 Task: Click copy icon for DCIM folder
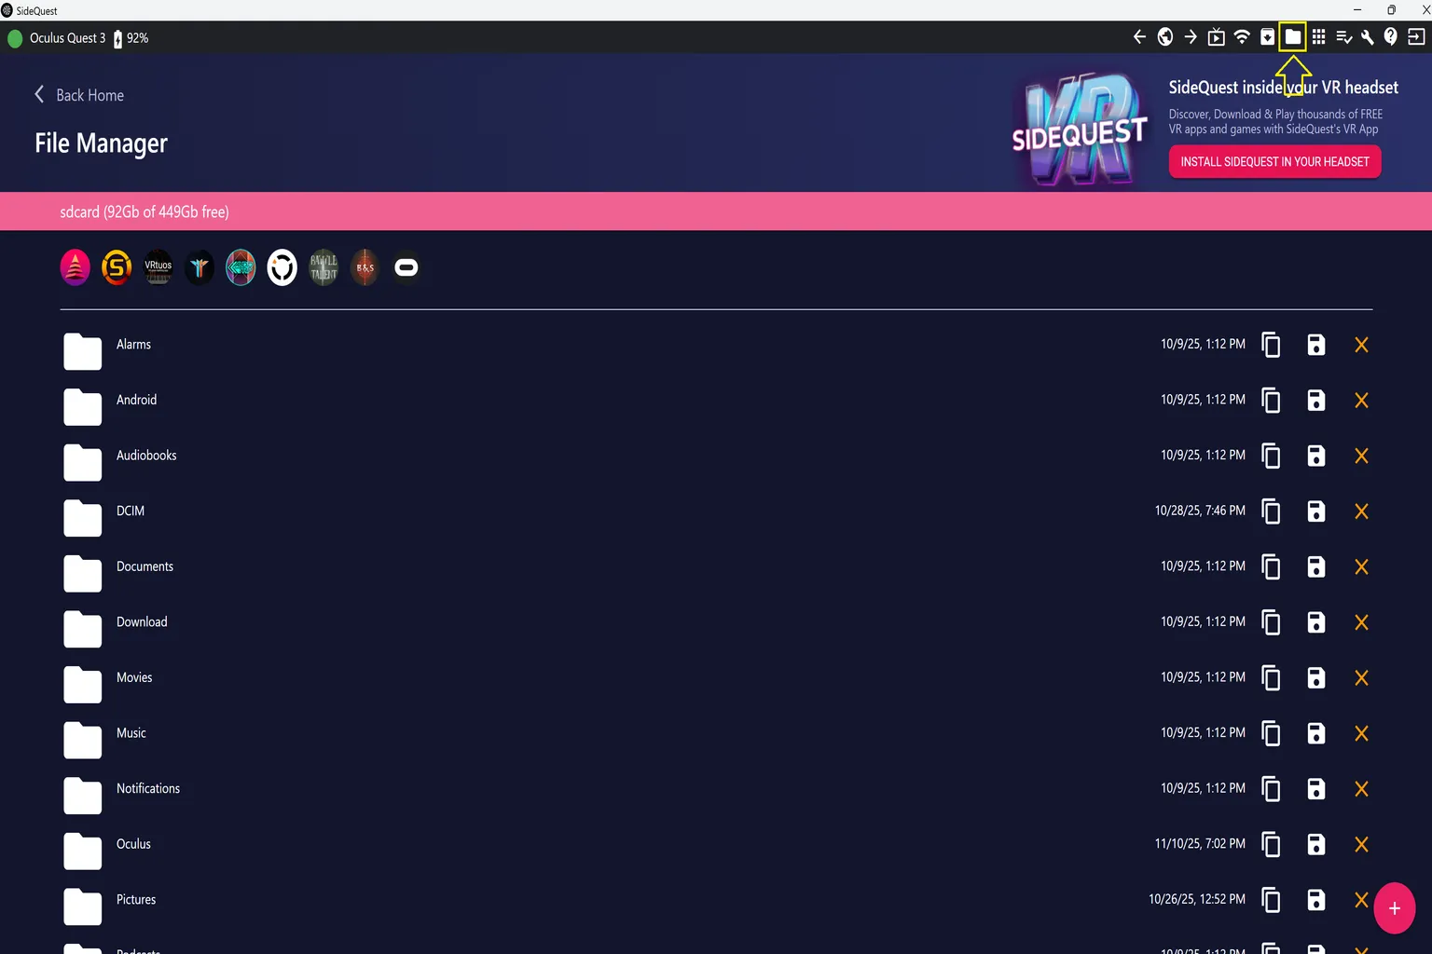click(x=1271, y=511)
